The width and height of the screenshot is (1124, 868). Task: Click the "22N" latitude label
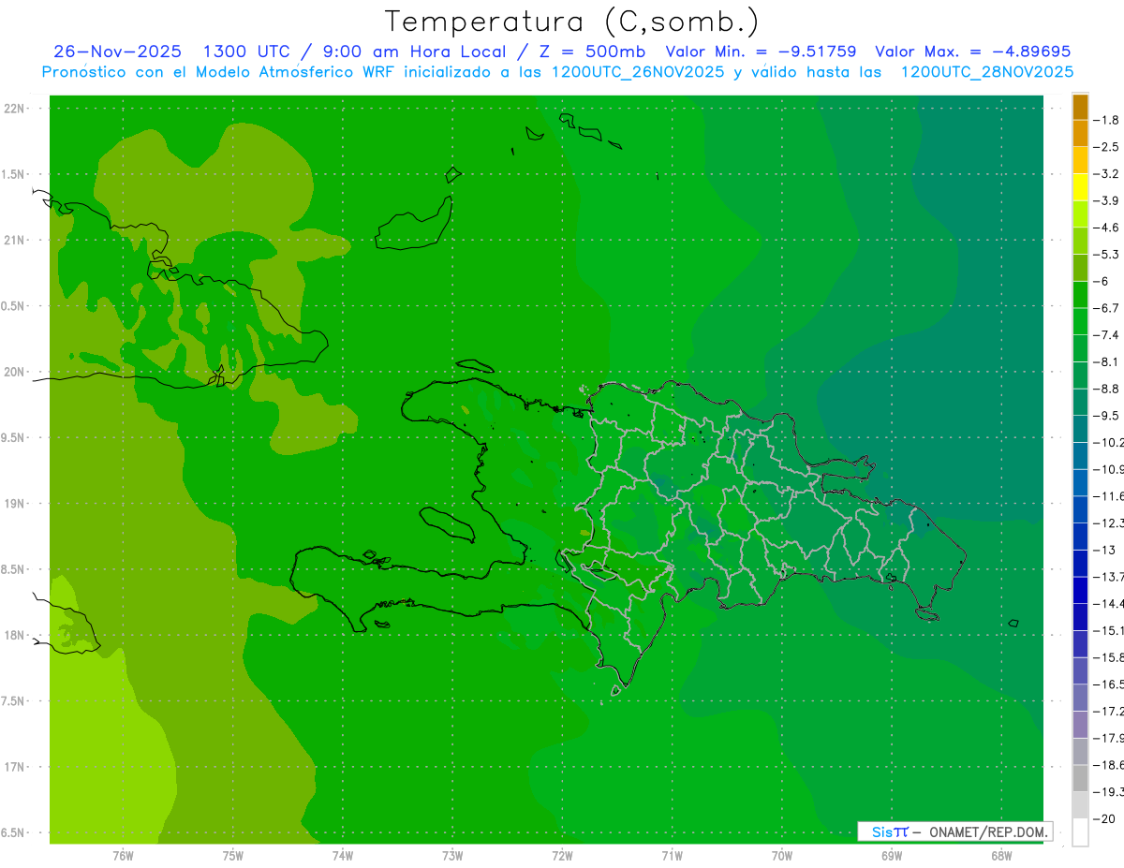click(15, 109)
